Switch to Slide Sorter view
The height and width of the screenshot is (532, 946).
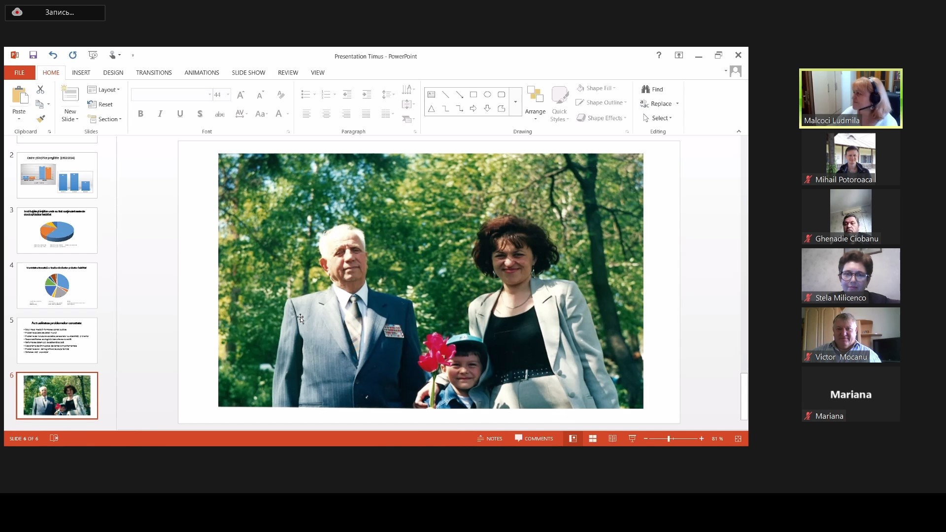(593, 438)
